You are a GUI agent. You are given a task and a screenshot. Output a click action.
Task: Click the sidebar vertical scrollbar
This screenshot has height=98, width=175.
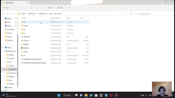[17, 60]
